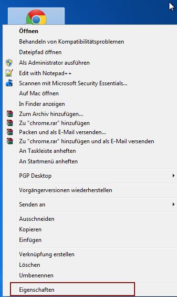Click WinRAR icon beside Packen und als E-Mail versenden
177x297 pixels.
click(10, 132)
